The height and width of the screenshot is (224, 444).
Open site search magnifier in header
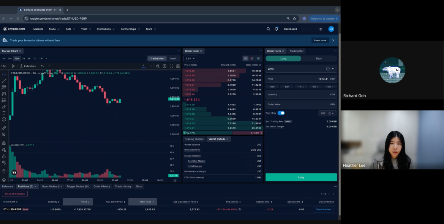click(x=269, y=29)
